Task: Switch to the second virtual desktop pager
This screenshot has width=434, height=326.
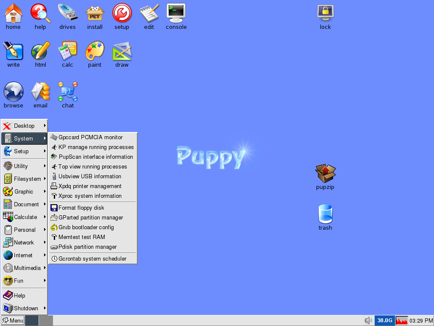Action: pos(46,321)
